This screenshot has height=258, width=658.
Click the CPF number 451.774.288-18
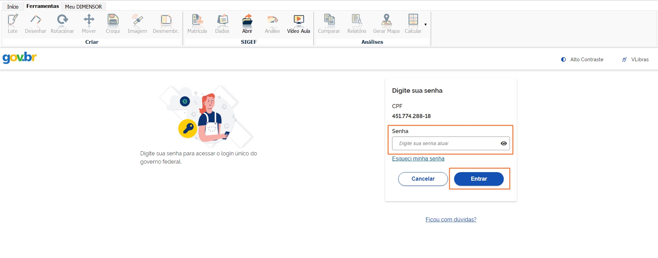click(x=411, y=116)
